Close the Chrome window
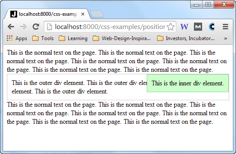This screenshot has height=154, width=236. point(224,4)
